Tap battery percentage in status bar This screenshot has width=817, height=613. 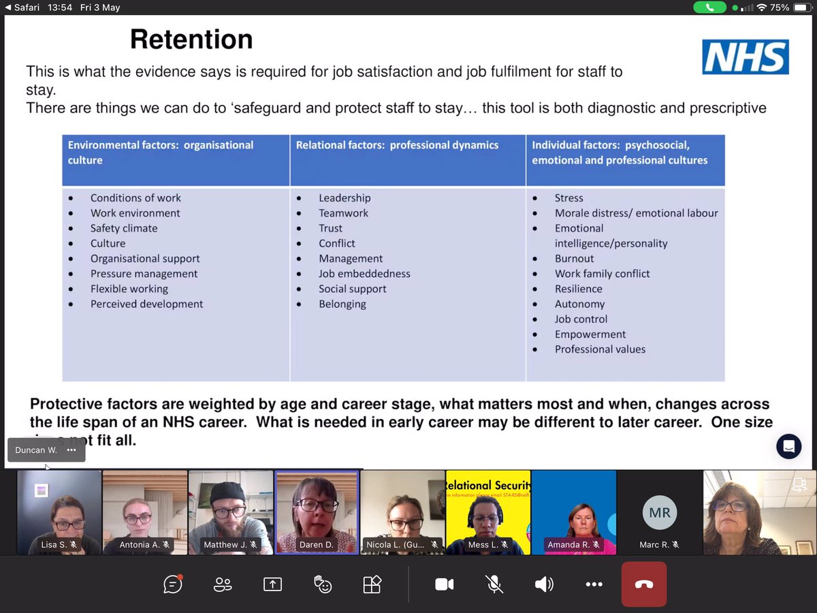[x=780, y=7]
